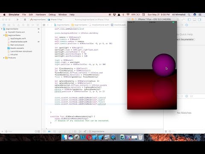Click the Dropbox menu bar icon

tap(114, 15)
